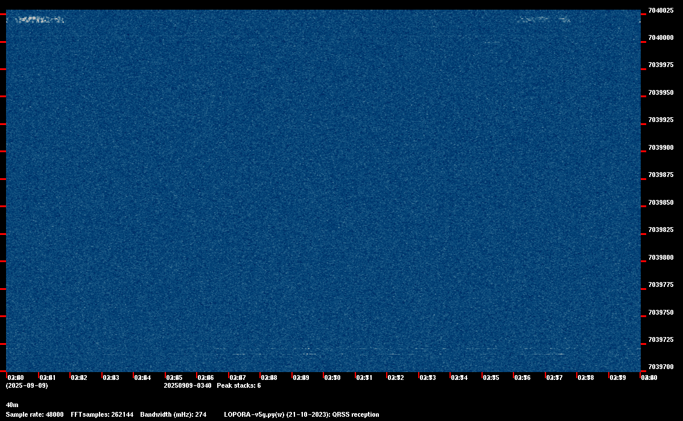This screenshot has height=421, width=683.
Task: Click the 7040025 frequency label
Action: pos(661,10)
